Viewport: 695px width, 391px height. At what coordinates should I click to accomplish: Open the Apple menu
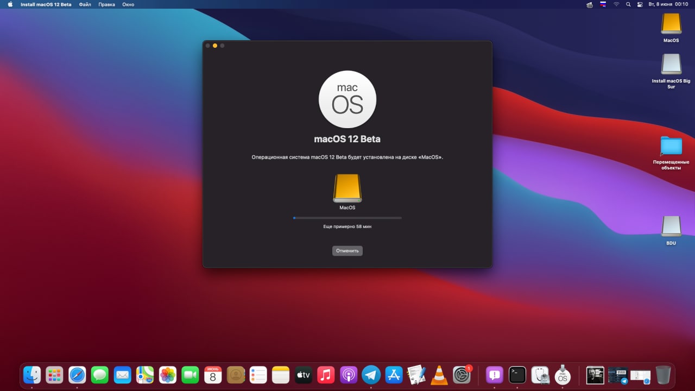click(x=10, y=4)
